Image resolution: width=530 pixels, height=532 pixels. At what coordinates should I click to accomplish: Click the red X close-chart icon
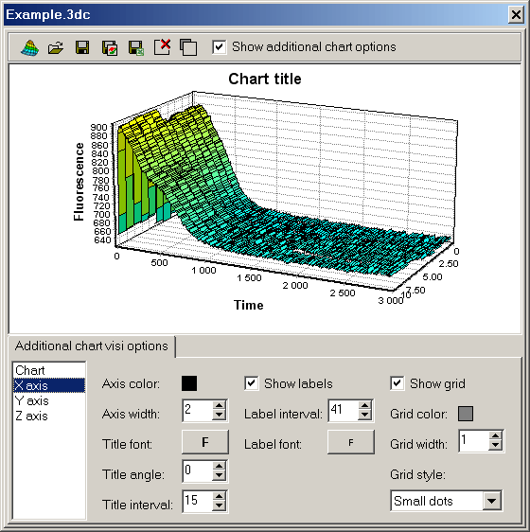[x=162, y=46]
